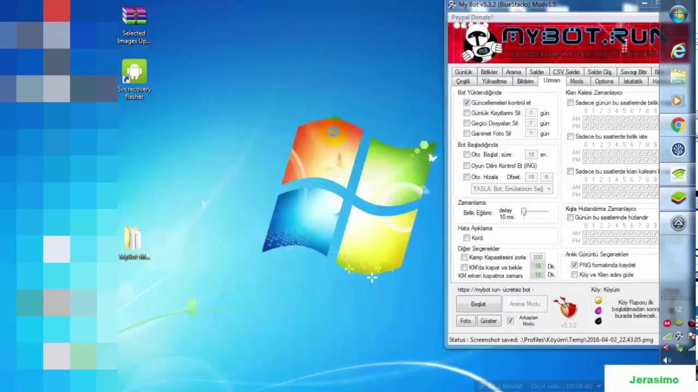
Task: Launch Google Chrome from the taskbar
Action: click(x=678, y=125)
